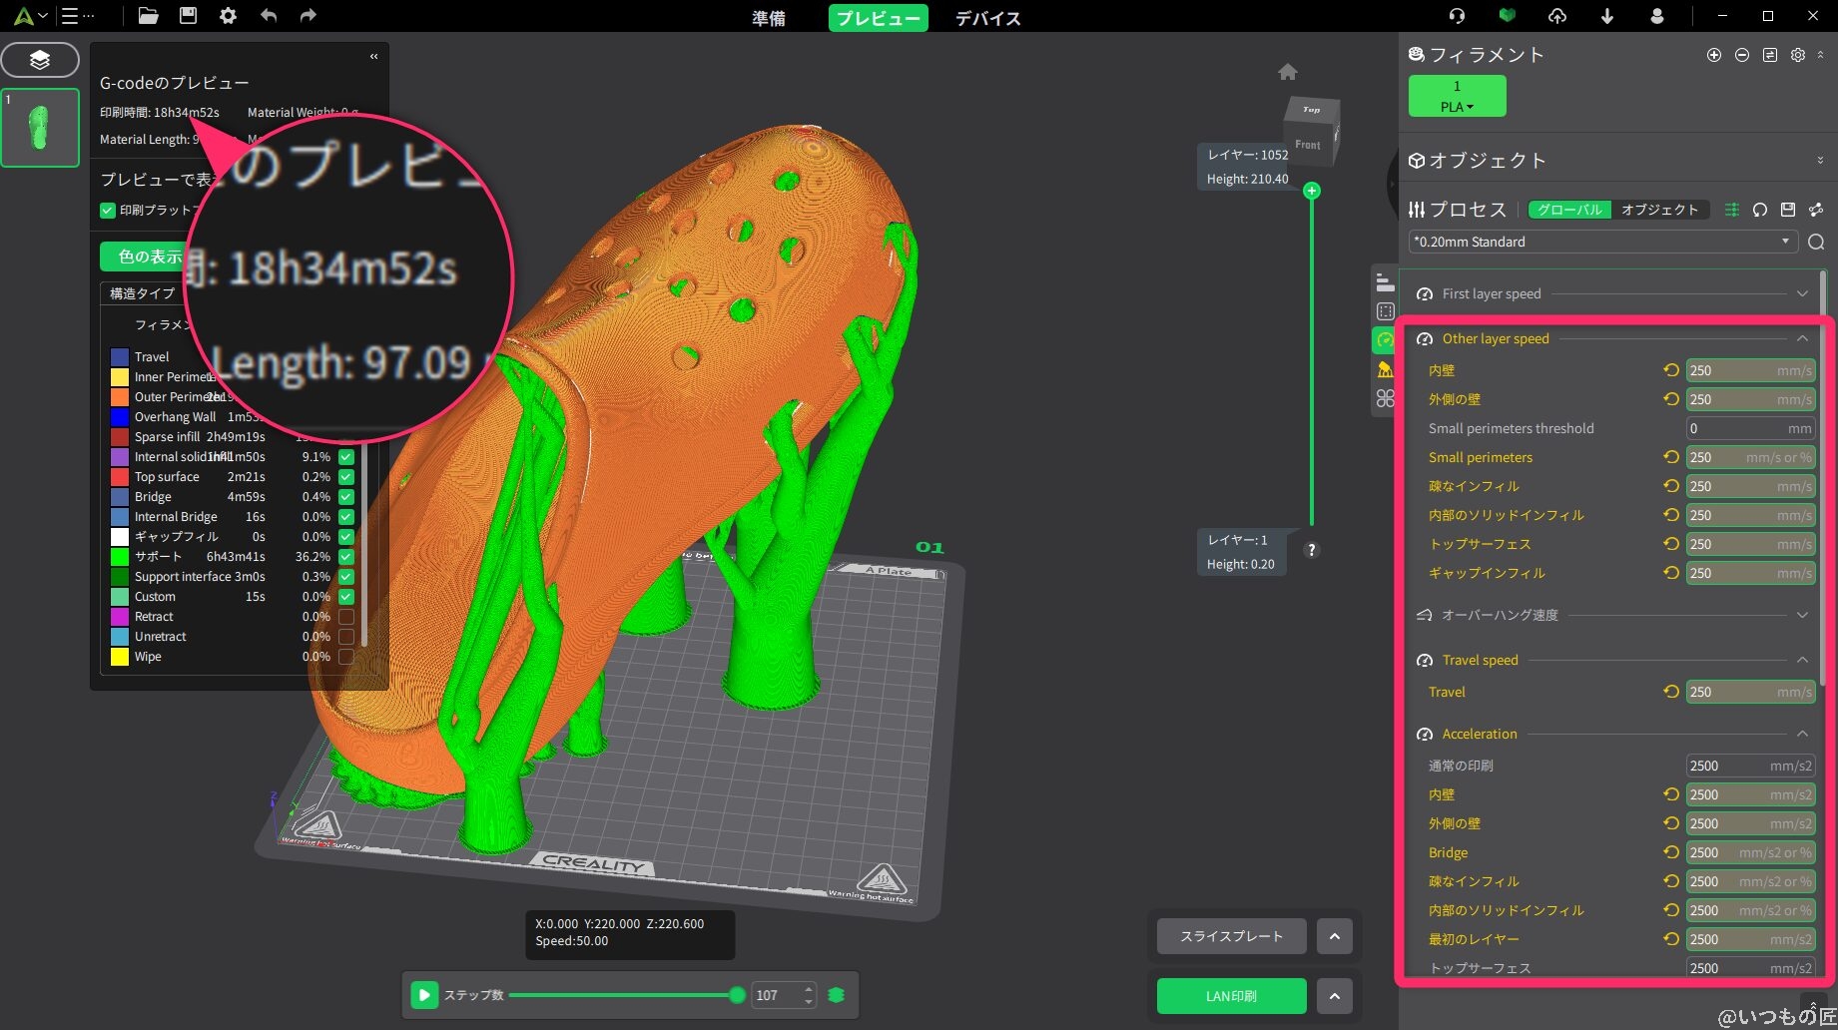Click the スライスプレート button

coord(1230,936)
